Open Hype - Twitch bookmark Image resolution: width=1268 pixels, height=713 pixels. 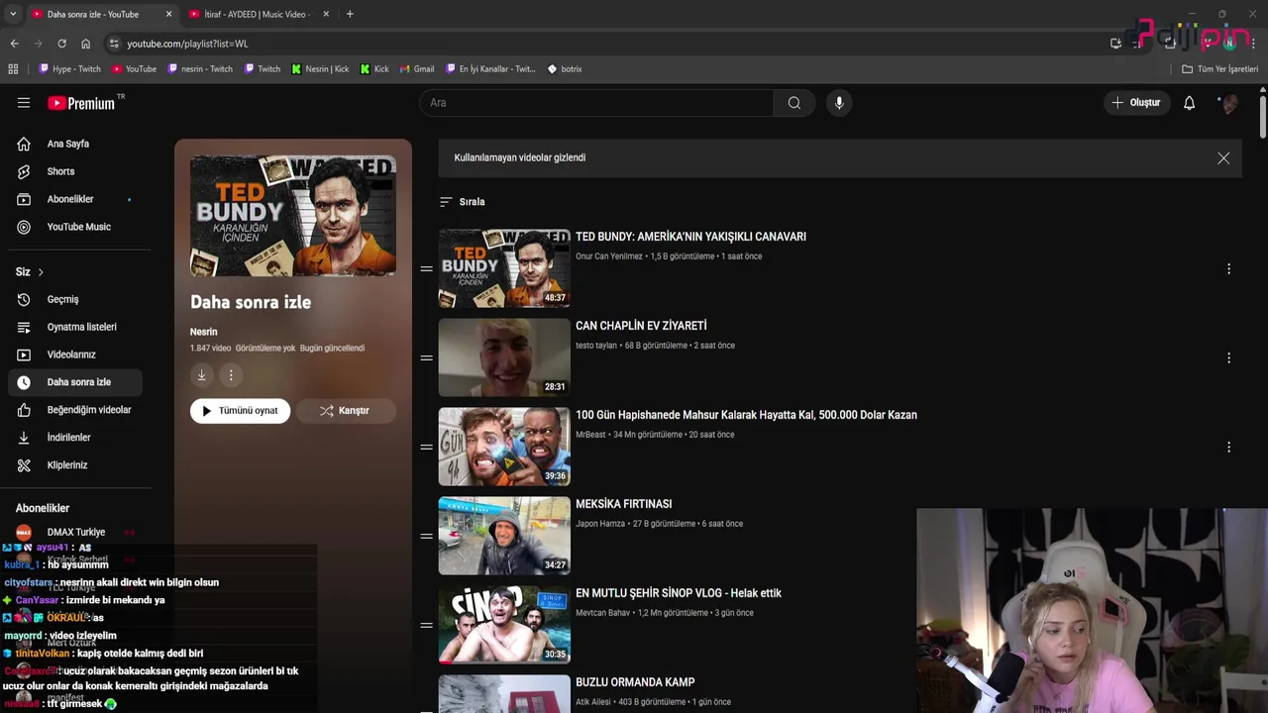click(69, 69)
